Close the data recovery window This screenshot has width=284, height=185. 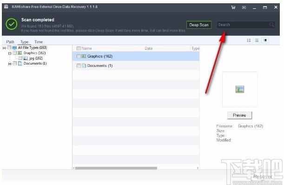[x=276, y=7]
